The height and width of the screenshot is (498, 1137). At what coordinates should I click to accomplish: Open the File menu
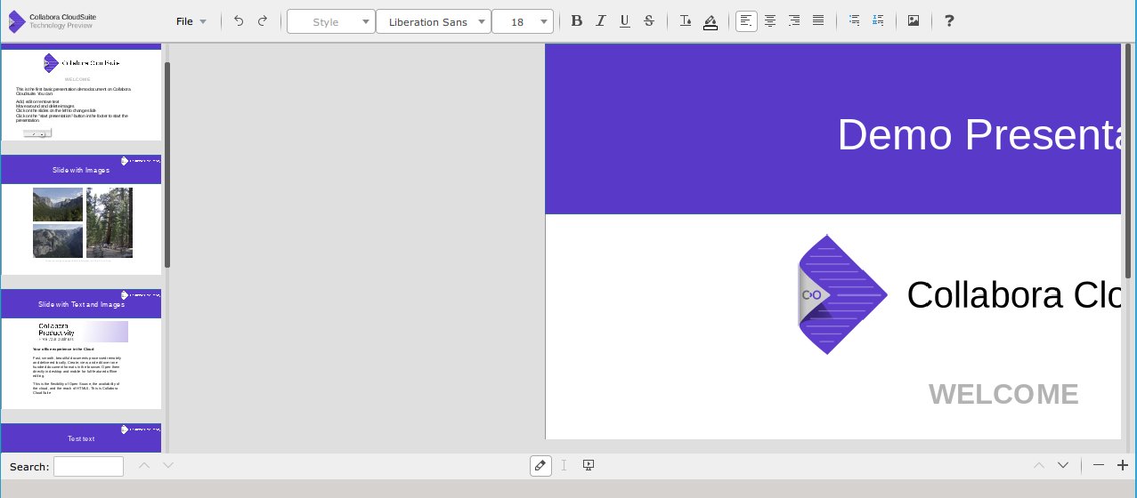191,21
